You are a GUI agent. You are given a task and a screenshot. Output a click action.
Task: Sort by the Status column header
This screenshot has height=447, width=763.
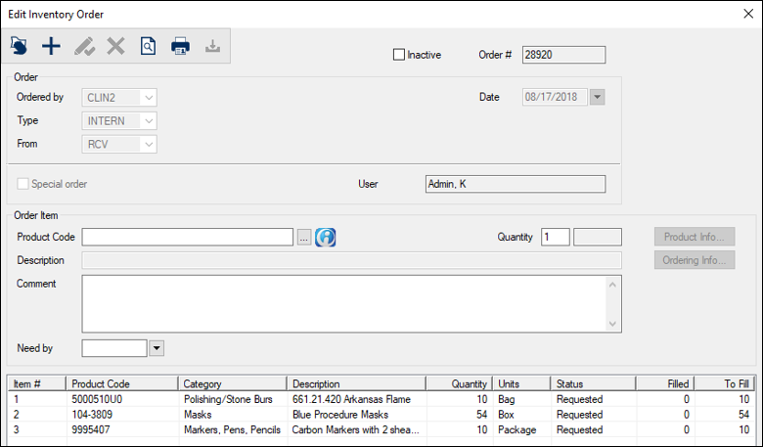tap(593, 383)
